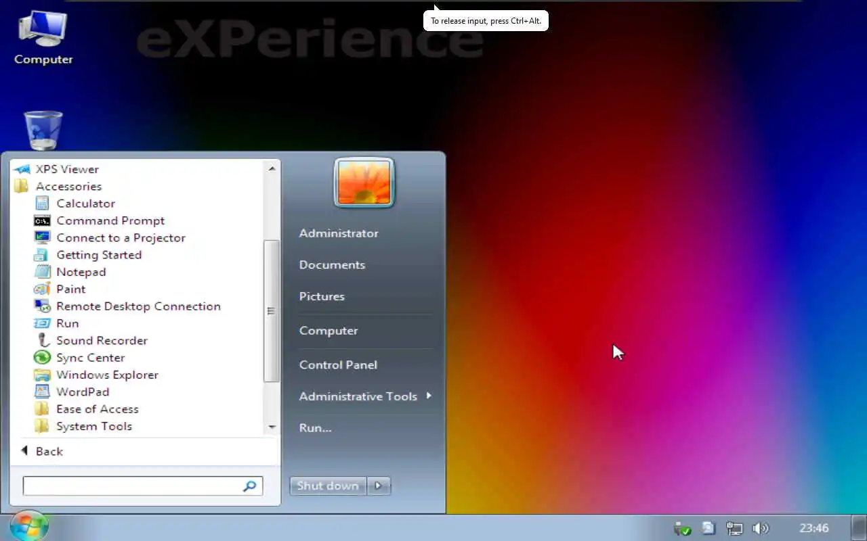Open Documents from Start menu
Viewport: 867px width, 541px height.
[x=332, y=264]
